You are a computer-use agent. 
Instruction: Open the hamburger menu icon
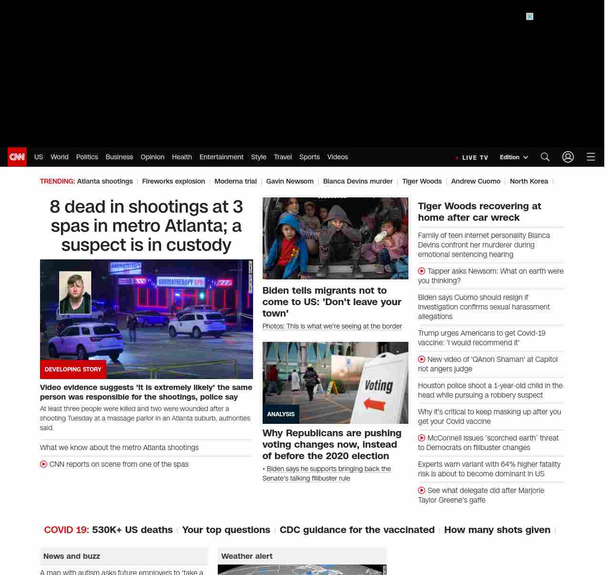pos(590,157)
